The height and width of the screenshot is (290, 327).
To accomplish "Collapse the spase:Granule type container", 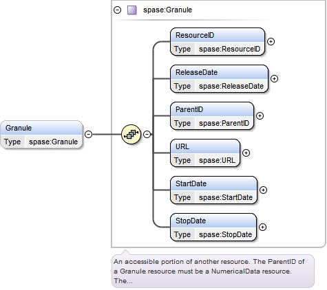I will 118,10.
